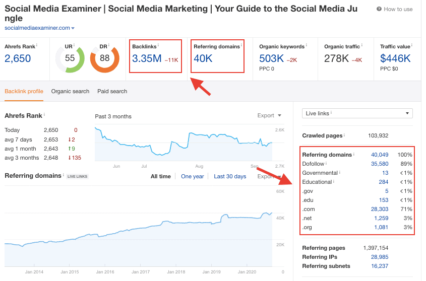426x281 pixels.
Task: Open the socialmediaexaminer.com domain dropdown
Action: tap(73, 28)
